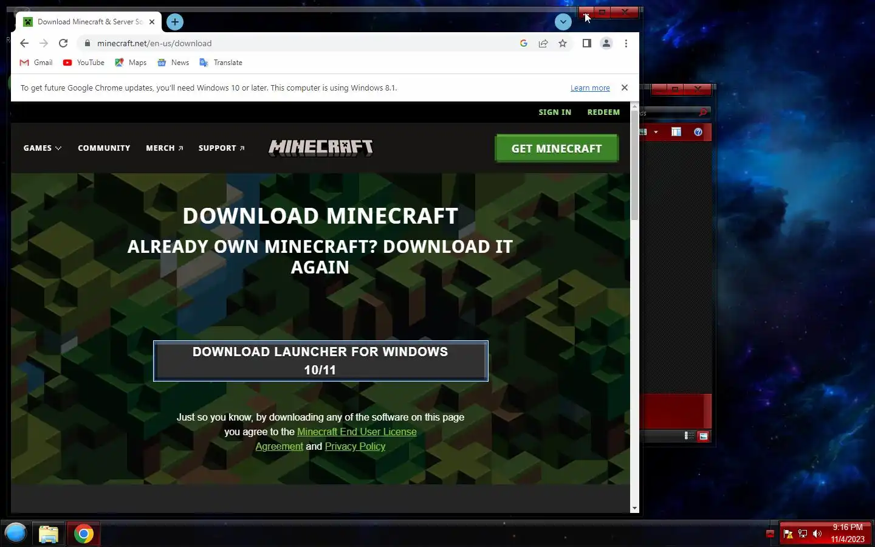
Task: Open the YouTube bookmark
Action: pyautogui.click(x=84, y=63)
